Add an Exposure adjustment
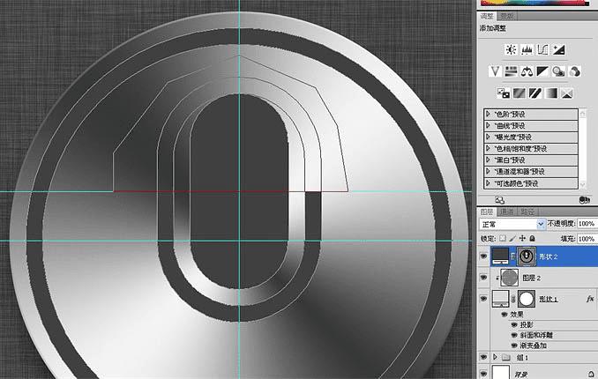The image size is (598, 379). 558,49
